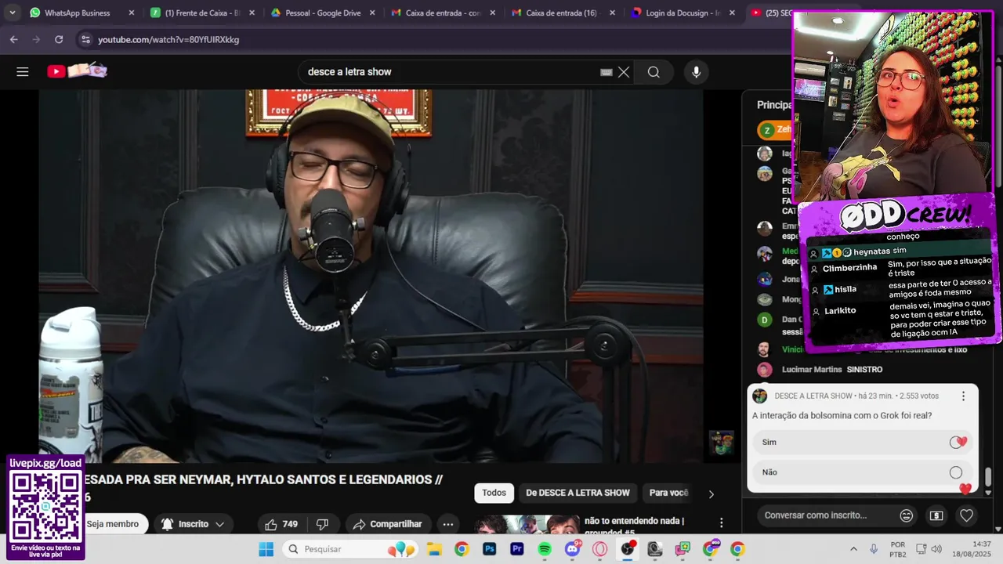
Task: Open File Explorer from the taskbar
Action: pyautogui.click(x=434, y=549)
